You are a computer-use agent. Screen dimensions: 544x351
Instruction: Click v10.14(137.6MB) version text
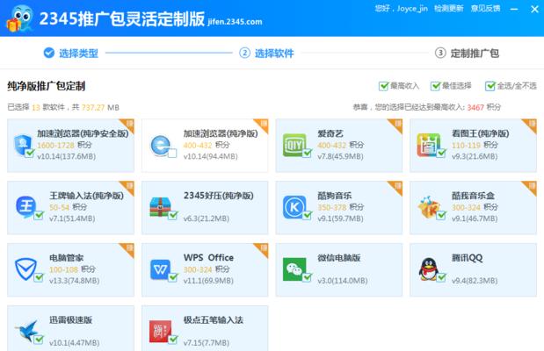66,156
